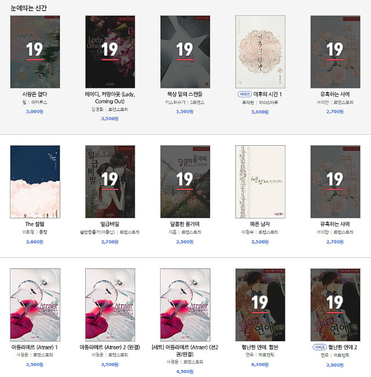The width and height of the screenshot is (371, 377).
Task: Click the 시리즈 badge next to 험난한 연애 2
Action: point(319,347)
